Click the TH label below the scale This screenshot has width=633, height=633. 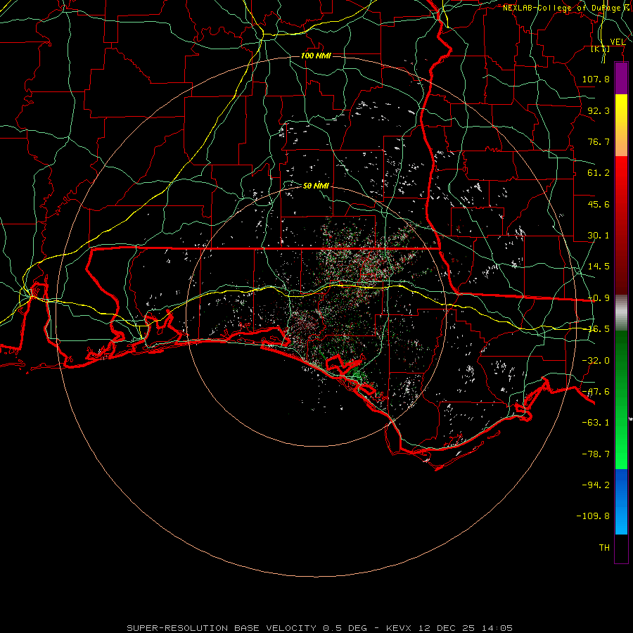[604, 548]
